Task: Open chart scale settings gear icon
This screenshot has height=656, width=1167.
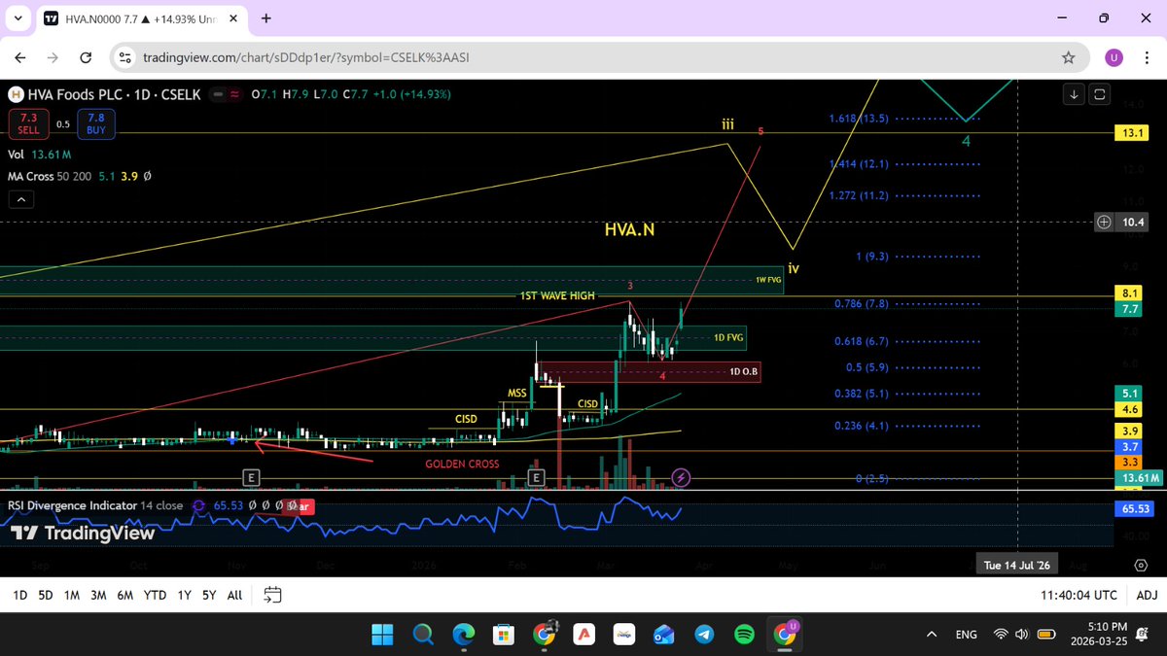Action: pos(1141,565)
